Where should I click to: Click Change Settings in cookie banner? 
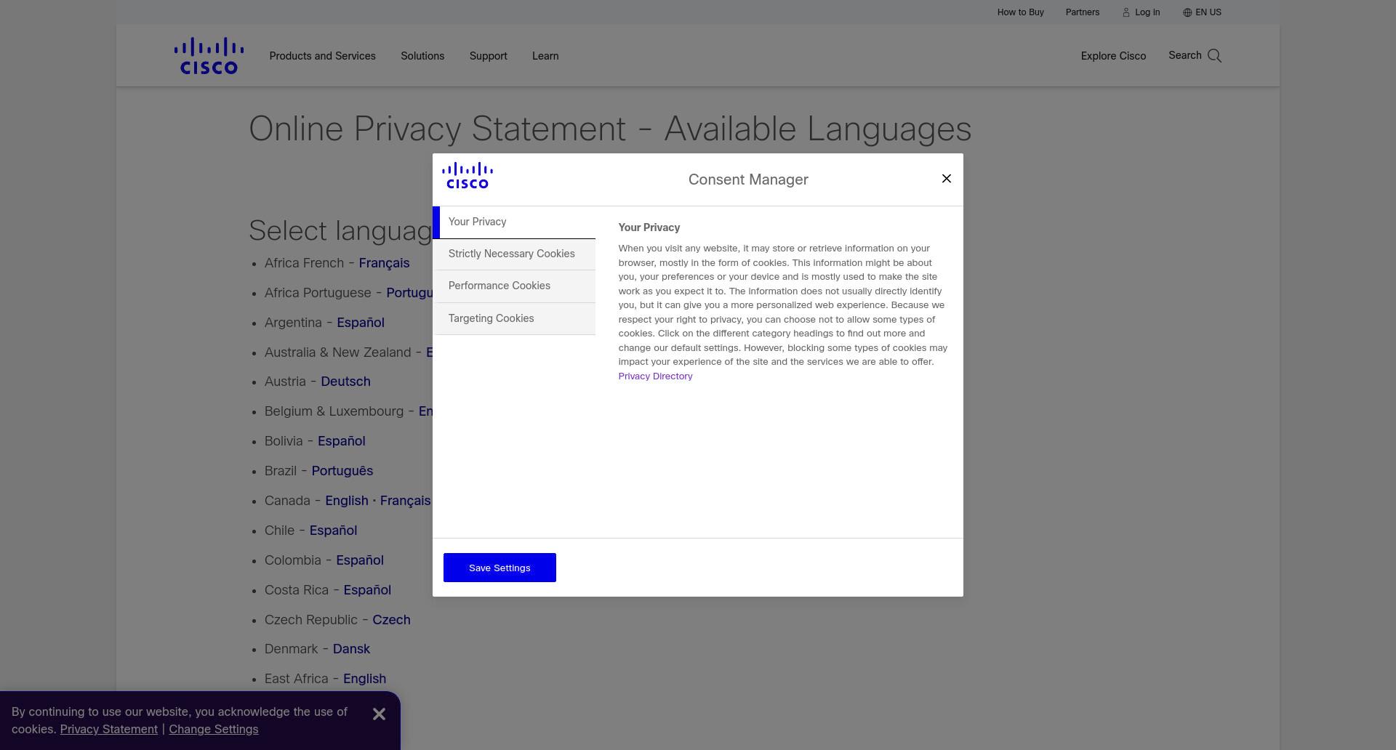coord(214,730)
